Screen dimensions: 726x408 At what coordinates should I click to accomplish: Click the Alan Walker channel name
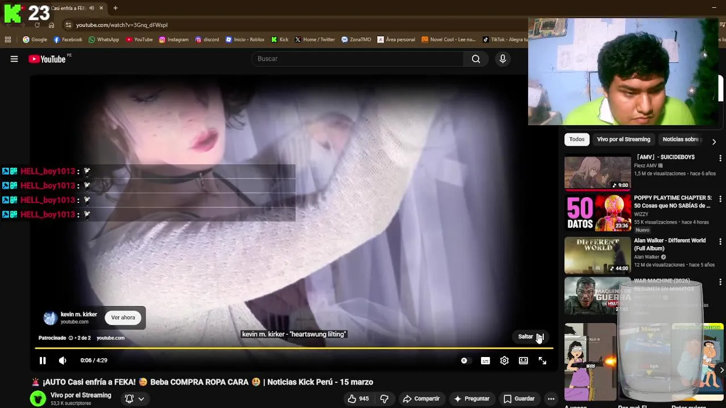pyautogui.click(x=647, y=257)
